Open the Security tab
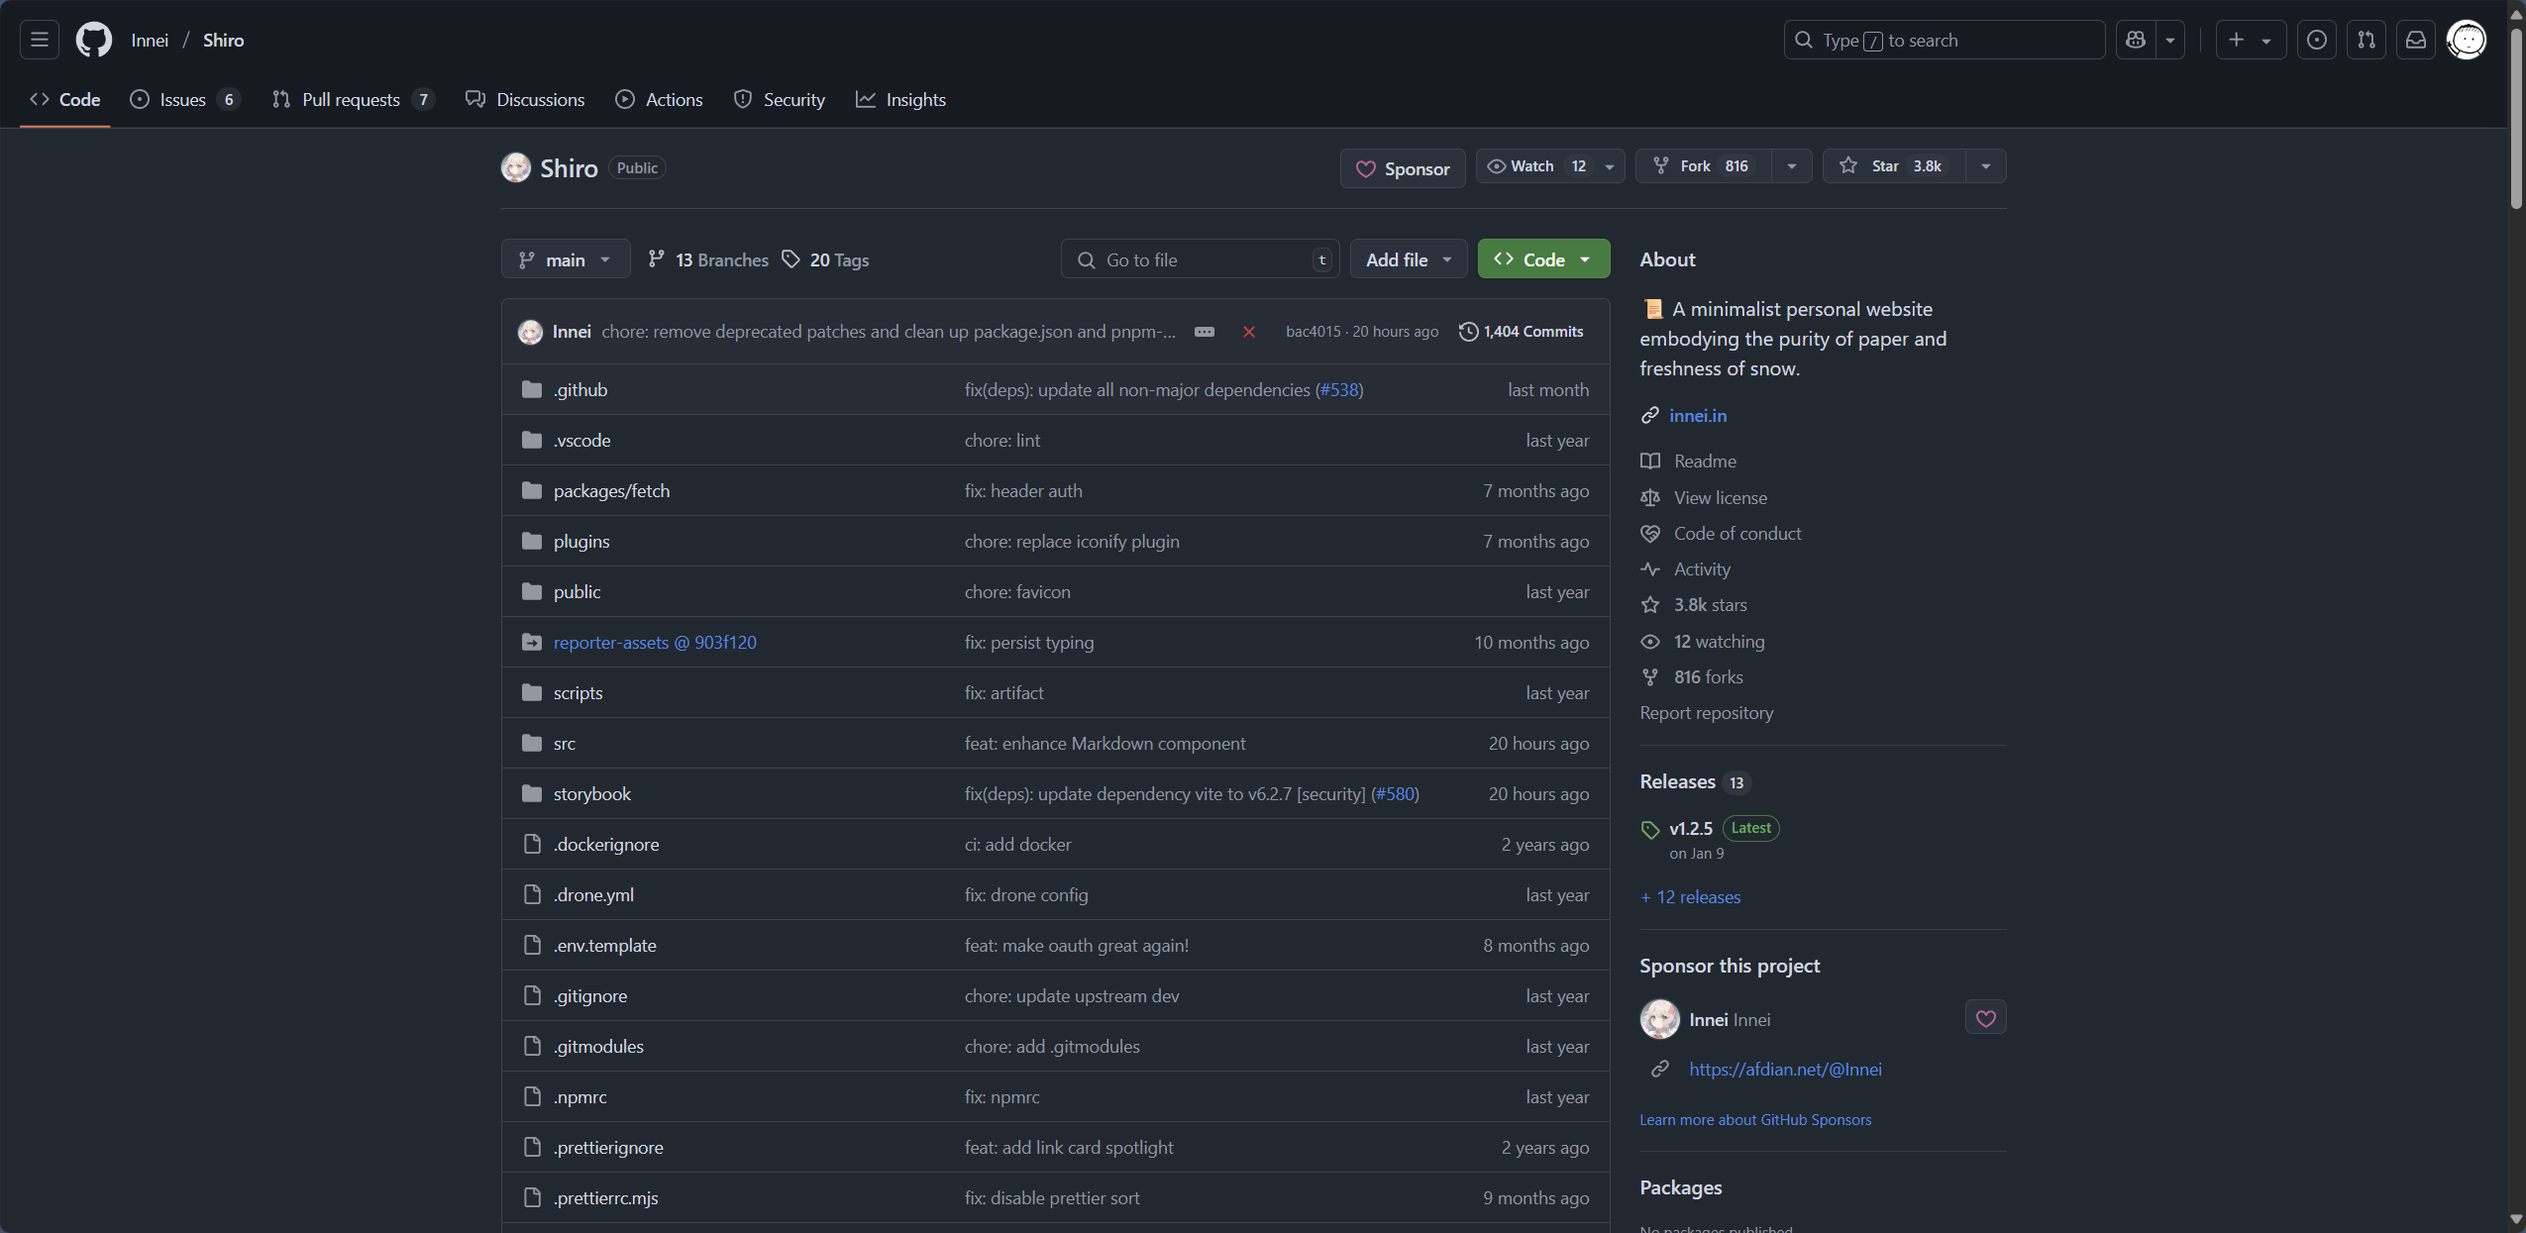The width and height of the screenshot is (2526, 1233). [780, 99]
